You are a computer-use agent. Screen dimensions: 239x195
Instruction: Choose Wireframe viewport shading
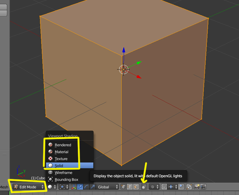(x=70, y=173)
